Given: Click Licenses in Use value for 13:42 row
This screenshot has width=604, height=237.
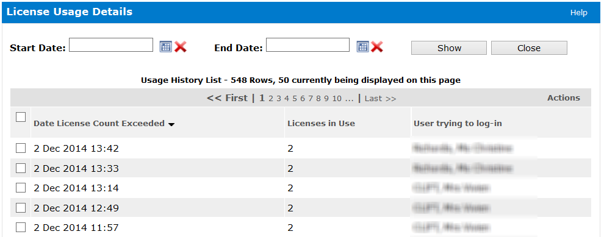Looking at the screenshot, I should [x=290, y=149].
